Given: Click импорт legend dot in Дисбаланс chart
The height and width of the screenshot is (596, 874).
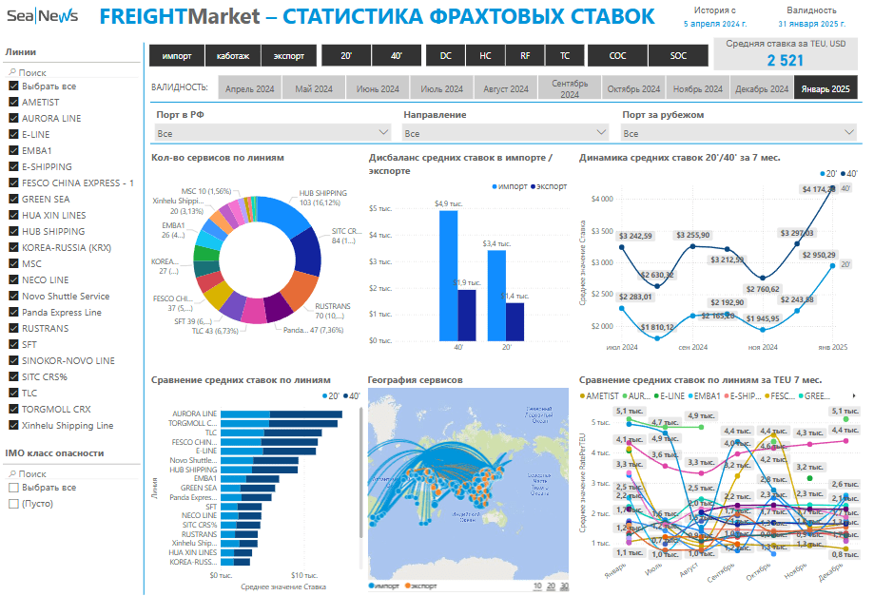Looking at the screenshot, I should click(495, 186).
